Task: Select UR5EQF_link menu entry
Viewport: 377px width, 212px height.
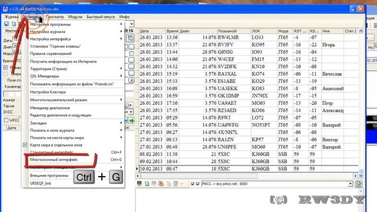Action: (x=41, y=183)
